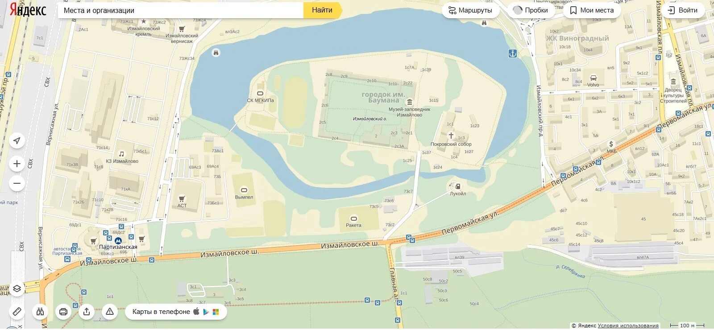Select the Вымпел stadium marker

click(x=244, y=190)
